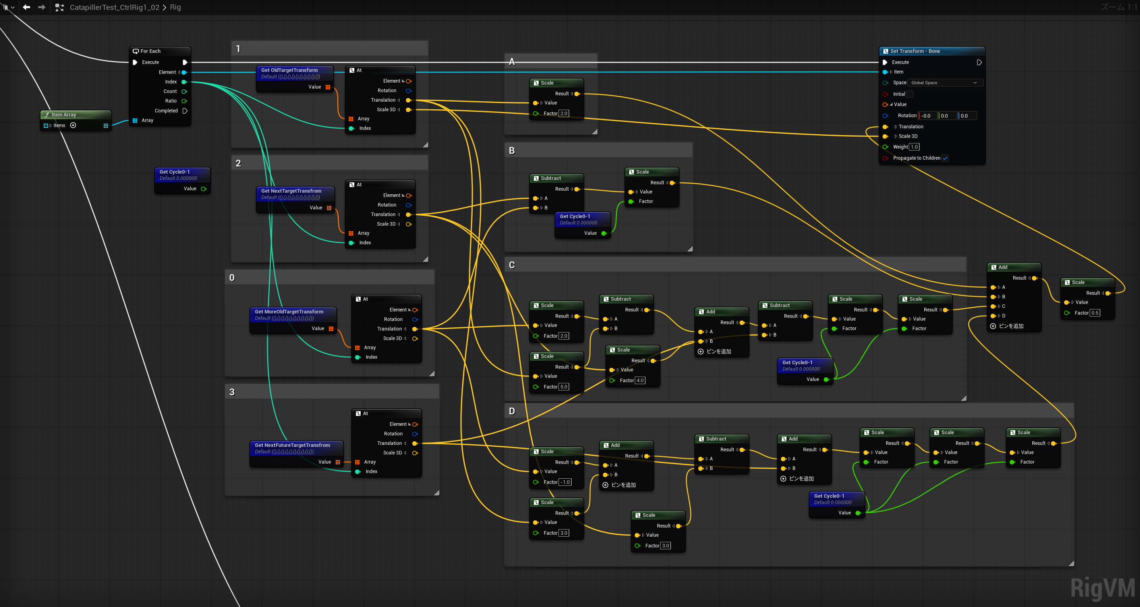The width and height of the screenshot is (1140, 607).
Task: Toggle the Initial checkbox on Set Transform
Action: [x=910, y=94]
